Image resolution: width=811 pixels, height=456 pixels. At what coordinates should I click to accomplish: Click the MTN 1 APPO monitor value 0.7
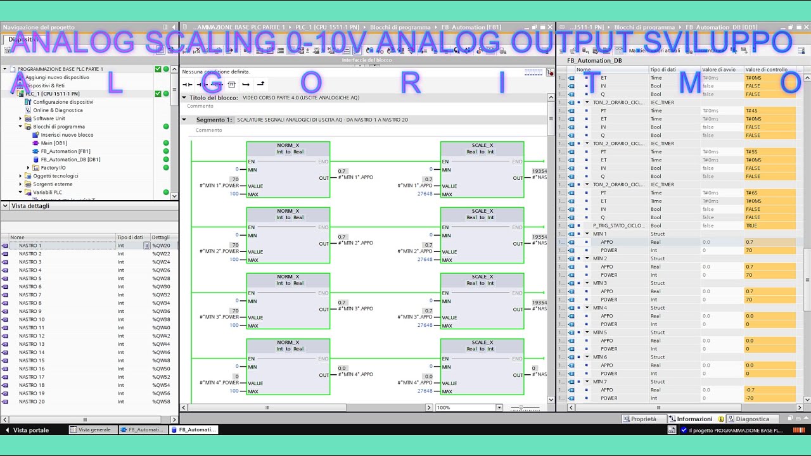click(x=769, y=242)
